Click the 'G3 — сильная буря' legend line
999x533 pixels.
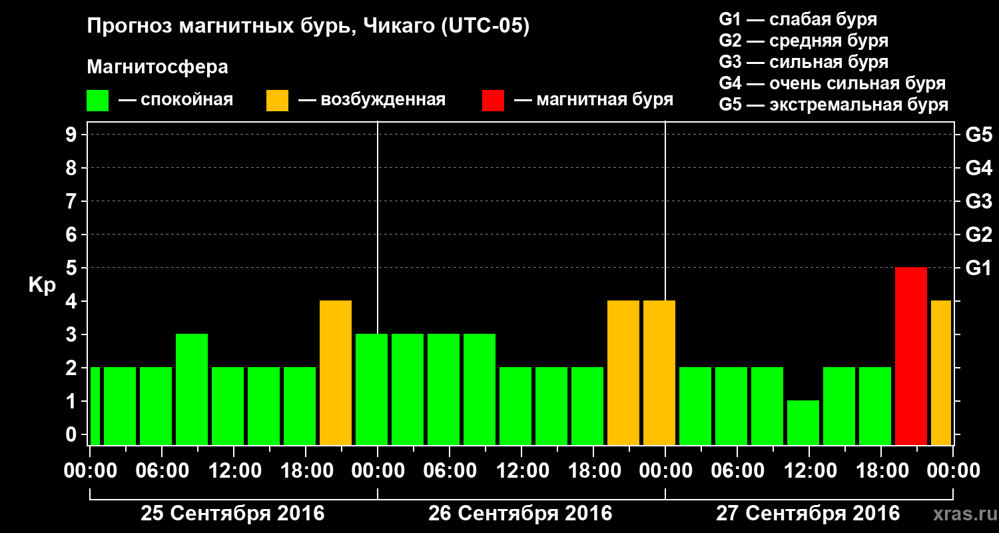(803, 62)
